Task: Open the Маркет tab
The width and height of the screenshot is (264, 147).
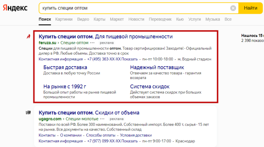Action: pyautogui.click(x=117, y=19)
